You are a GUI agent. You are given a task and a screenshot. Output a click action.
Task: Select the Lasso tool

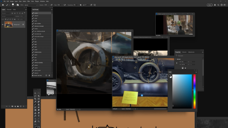pos(35,96)
